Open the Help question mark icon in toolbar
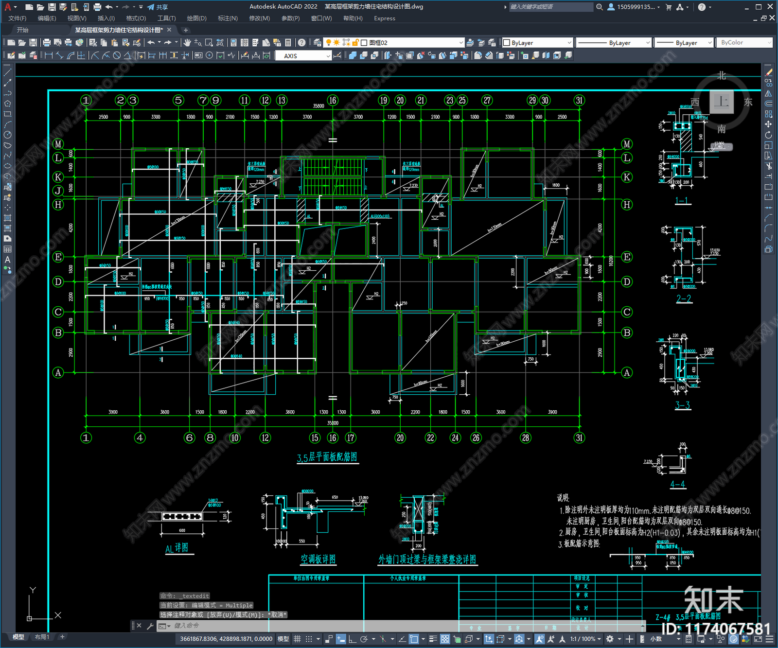 tap(302, 43)
